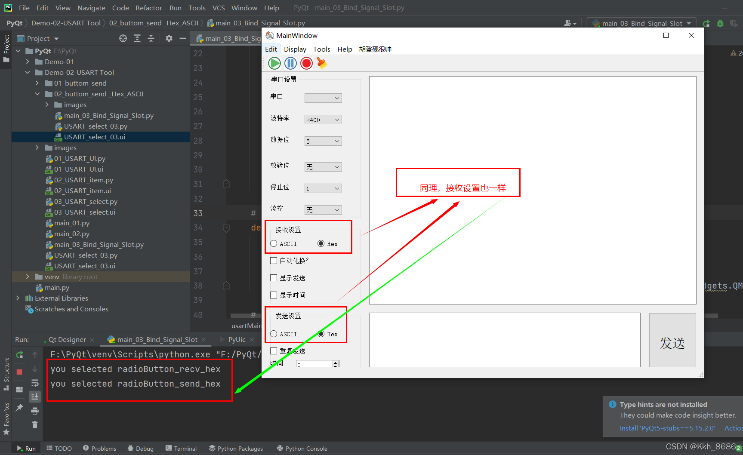The height and width of the screenshot is (455, 743).
Task: Select Hex radio under 接收设置
Action: point(321,244)
